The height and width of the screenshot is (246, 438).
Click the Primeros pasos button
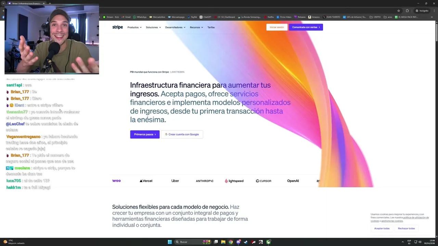click(145, 134)
